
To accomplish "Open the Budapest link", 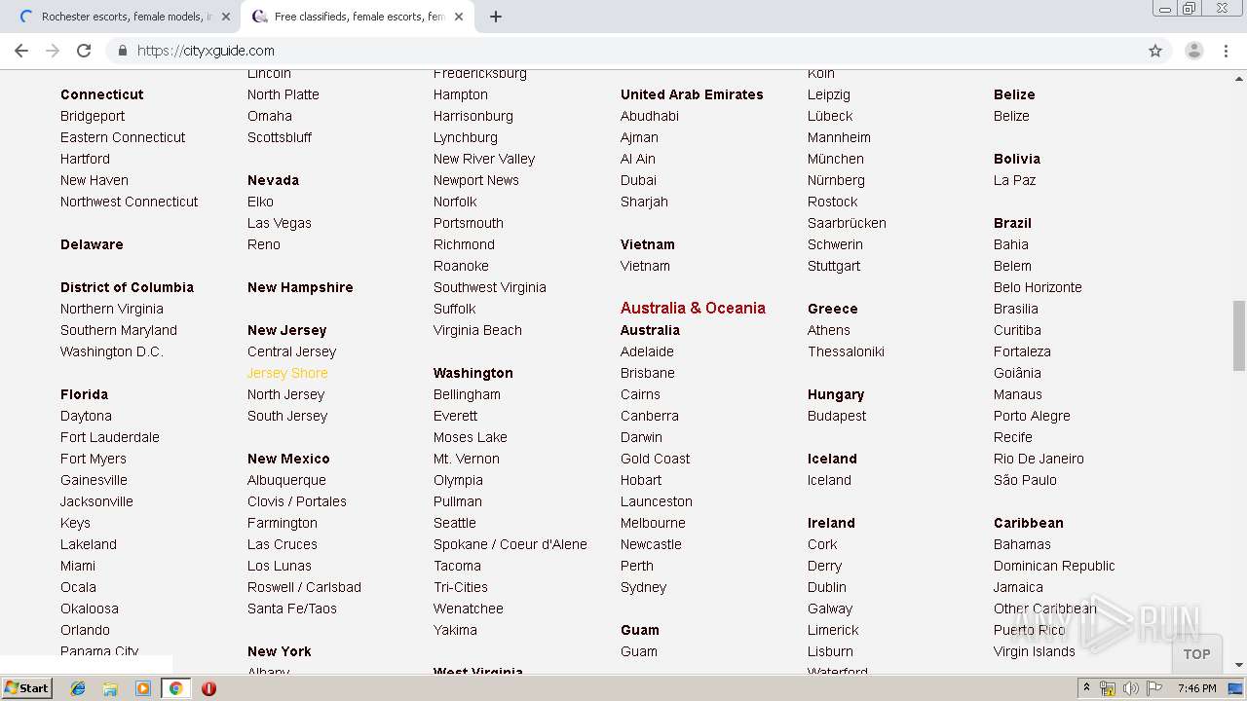I will [x=837, y=416].
